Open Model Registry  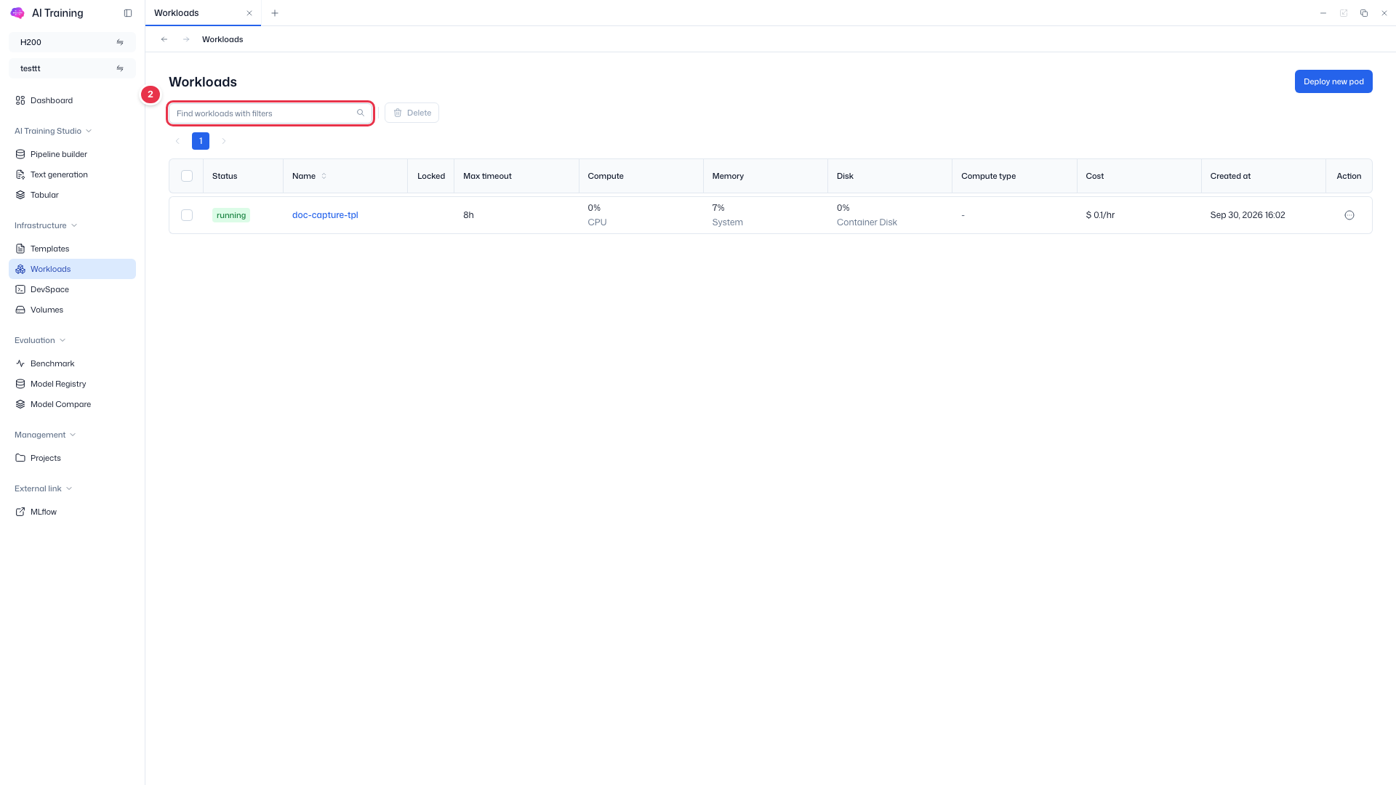(x=72, y=384)
